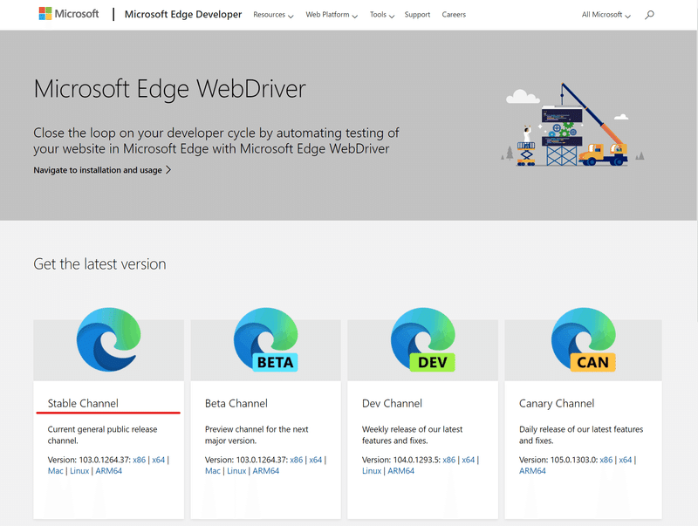Screen dimensions: 698x526
Task: Open the Tools dropdown menu
Action: [381, 15]
